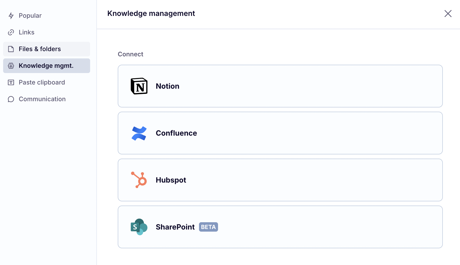Click the Notion logo icon
Viewport: 460px width, 265px height.
point(139,86)
